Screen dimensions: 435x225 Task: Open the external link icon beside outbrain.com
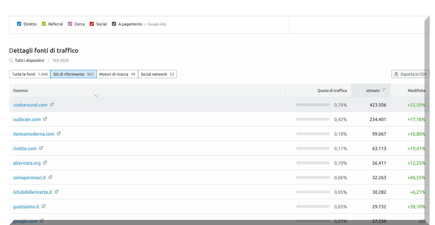(45, 119)
